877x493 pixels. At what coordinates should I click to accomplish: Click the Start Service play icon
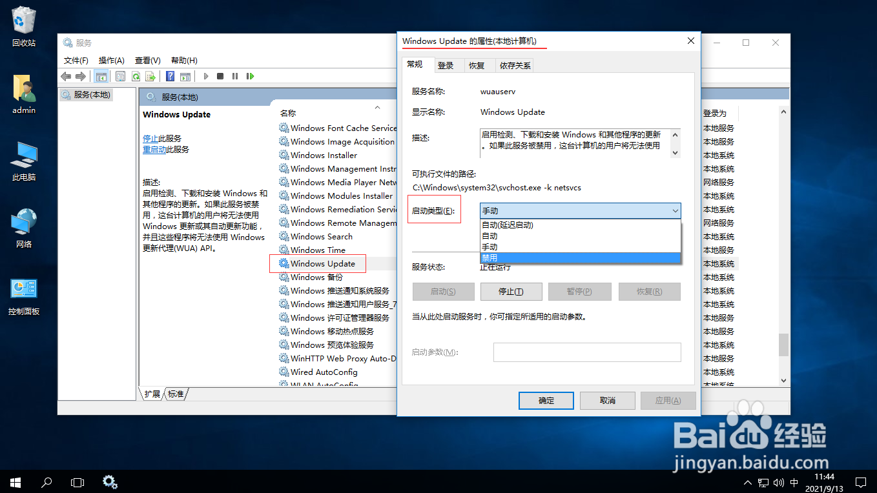point(206,76)
